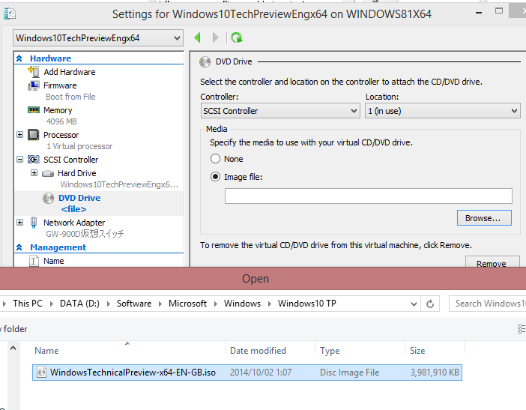Minimize the Settings window
Image resolution: width=526 pixels, height=410 pixels.
pyautogui.click(x=479, y=13)
